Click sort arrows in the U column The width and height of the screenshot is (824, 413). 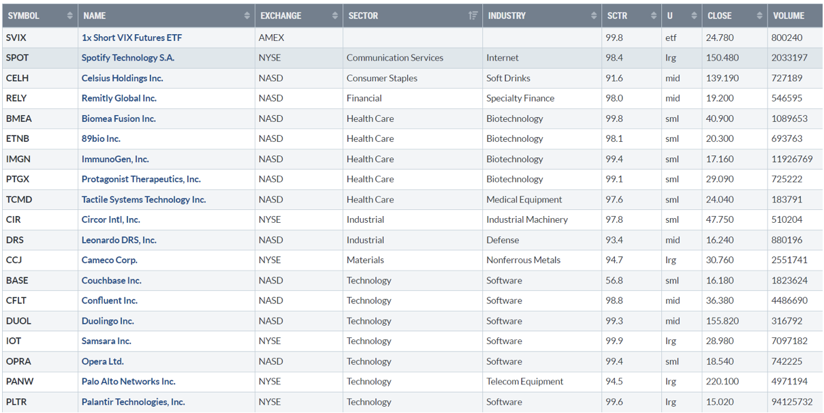(x=694, y=16)
